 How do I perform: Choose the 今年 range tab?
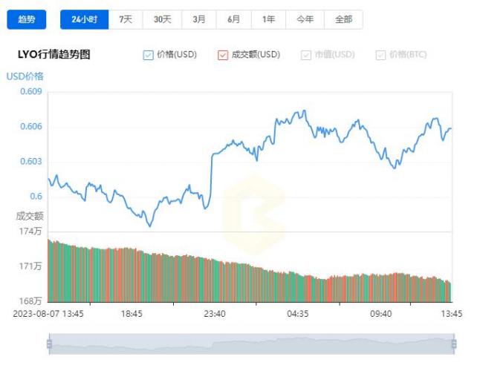pyautogui.click(x=305, y=20)
